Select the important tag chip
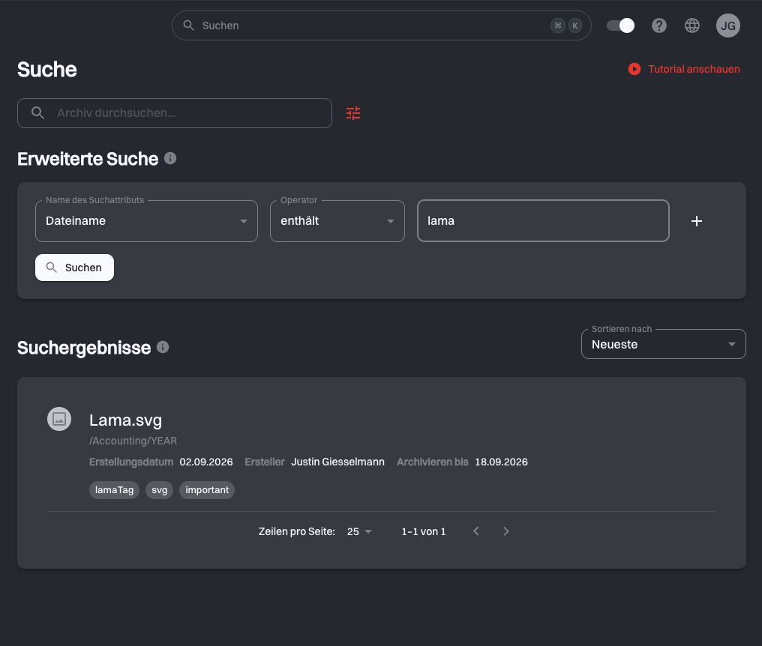Screen dimensions: 762x646 (207, 489)
